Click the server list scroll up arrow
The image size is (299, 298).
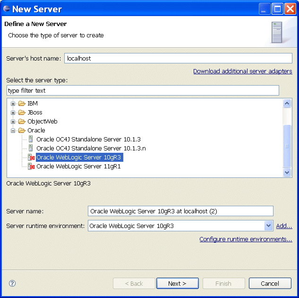point(287,104)
